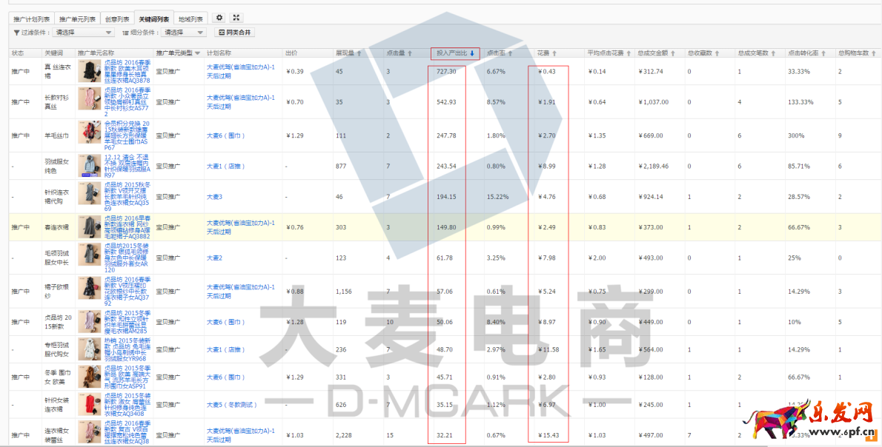The height and width of the screenshot is (447, 882).
Task: Expand the 推广单元类型 column filter
Action: click(198, 53)
